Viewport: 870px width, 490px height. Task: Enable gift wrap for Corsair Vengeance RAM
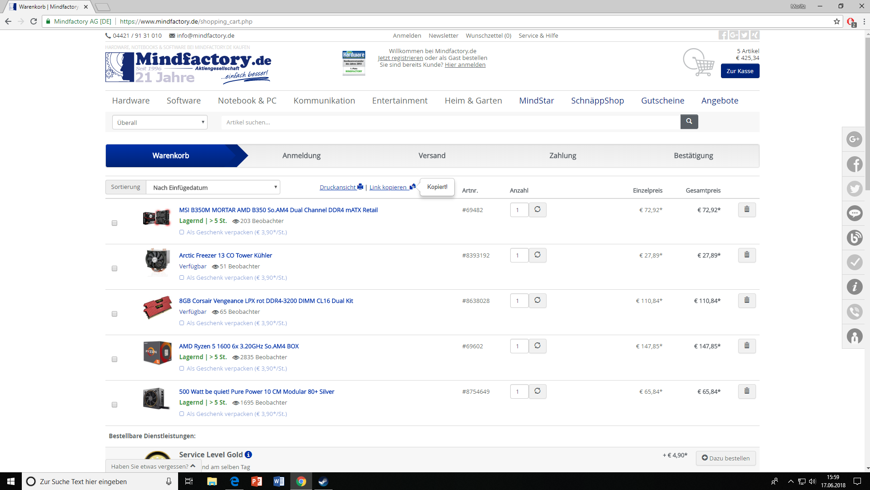point(182,323)
